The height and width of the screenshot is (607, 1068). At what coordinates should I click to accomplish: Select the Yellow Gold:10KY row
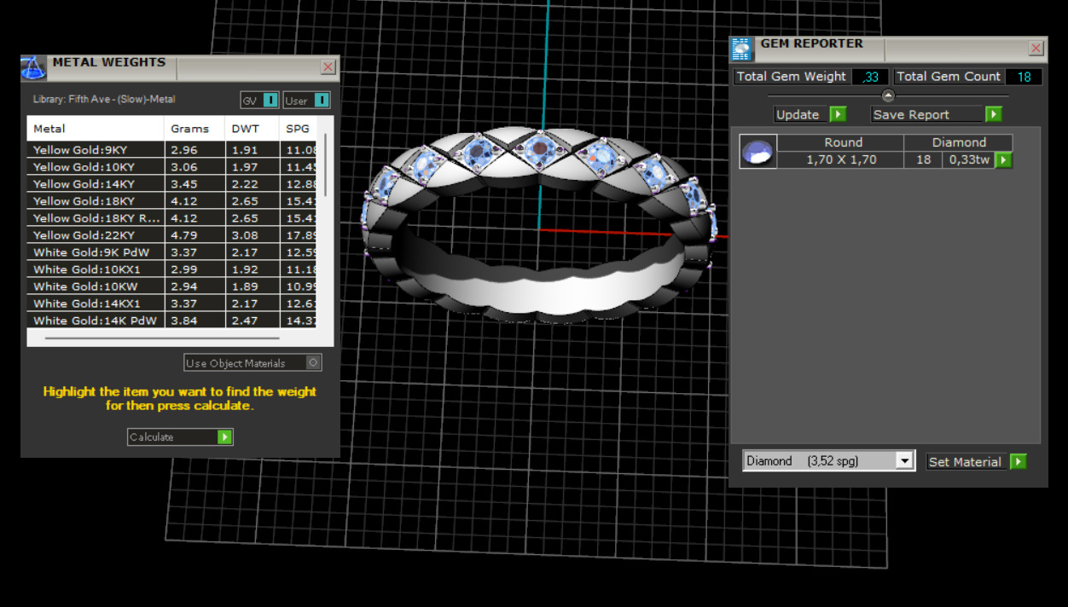[171, 167]
